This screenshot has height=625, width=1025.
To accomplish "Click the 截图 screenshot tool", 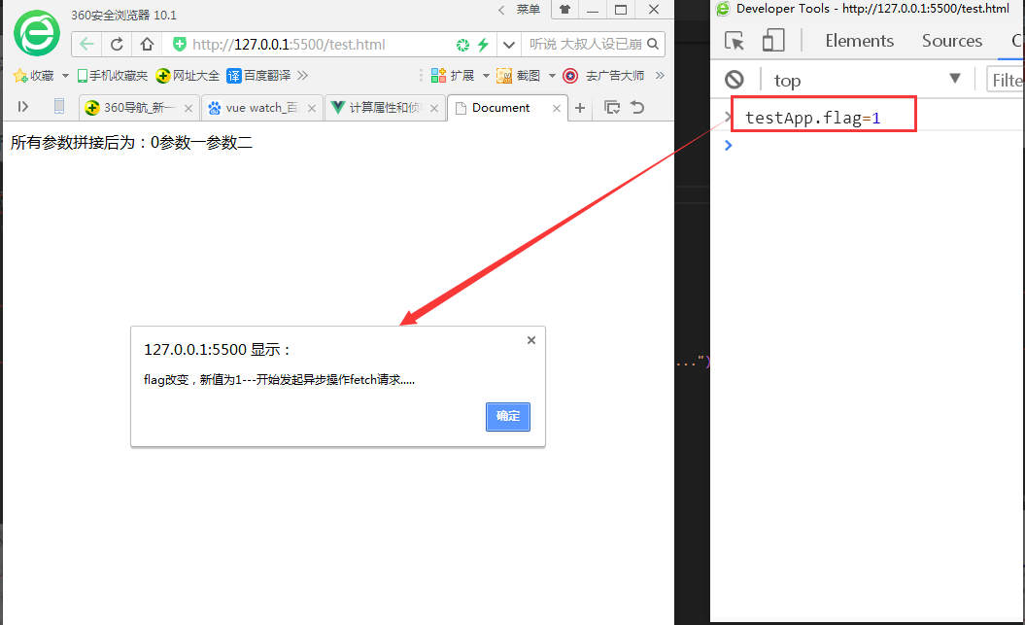I will pos(519,76).
